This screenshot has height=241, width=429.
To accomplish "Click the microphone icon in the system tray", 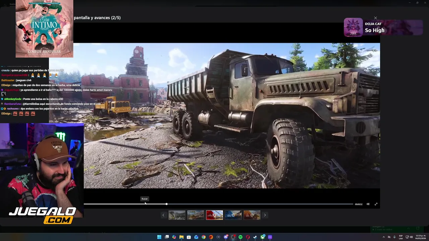I will tap(394, 237).
